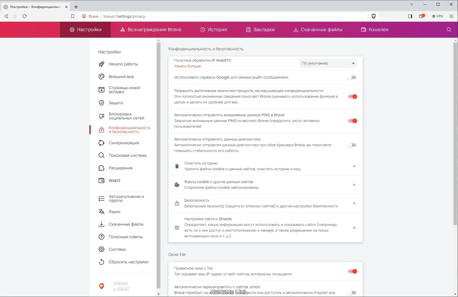Open the Web3 wallet icon in the sidebar
The image size is (458, 297).
click(x=101, y=180)
